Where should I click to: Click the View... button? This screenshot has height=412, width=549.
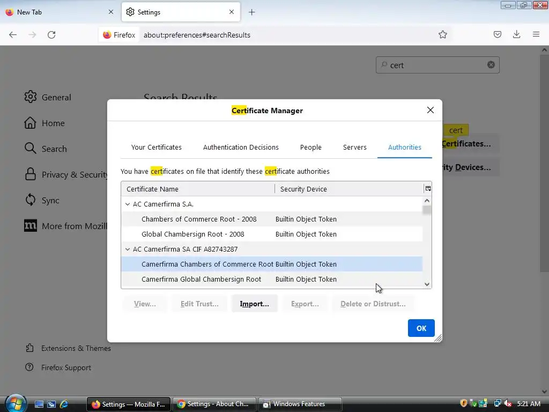pyautogui.click(x=145, y=304)
